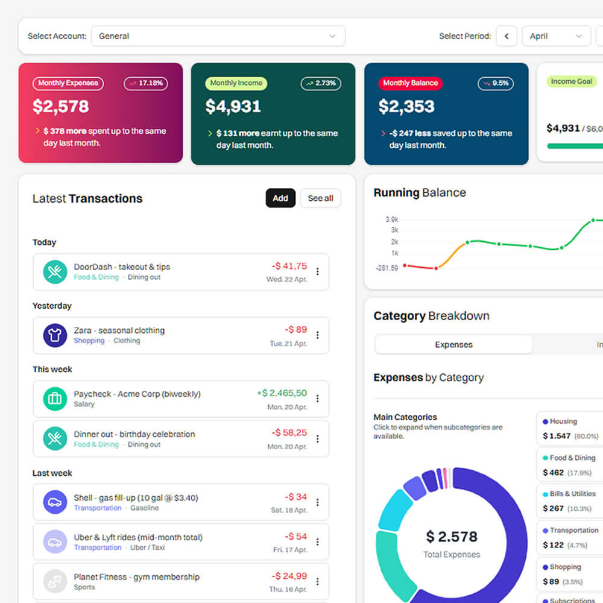Go to previous period with left arrow

click(507, 36)
